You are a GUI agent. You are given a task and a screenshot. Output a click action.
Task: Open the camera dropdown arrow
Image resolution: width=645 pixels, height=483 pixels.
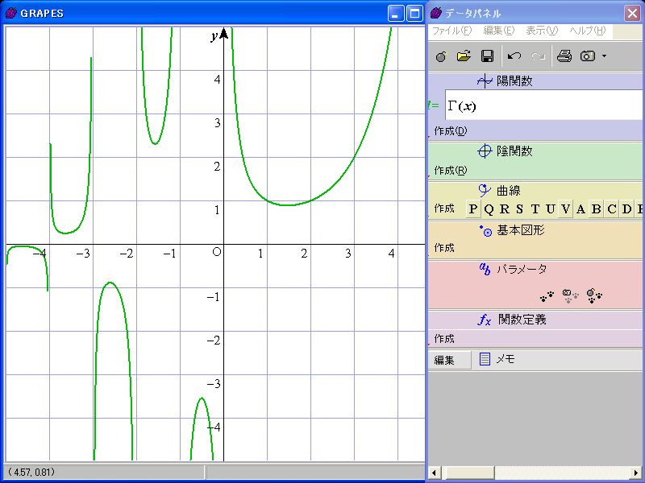click(604, 56)
